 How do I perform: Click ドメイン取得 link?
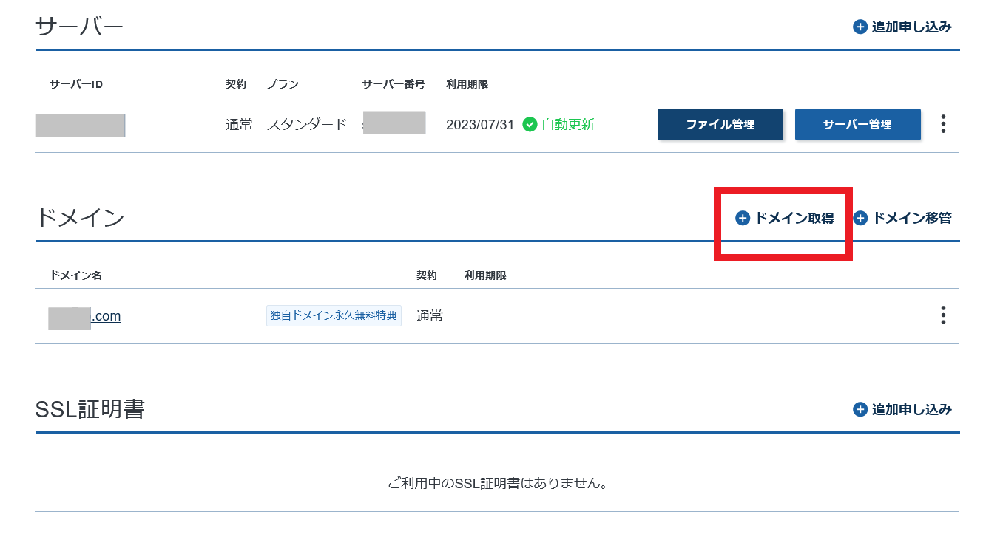point(785,218)
